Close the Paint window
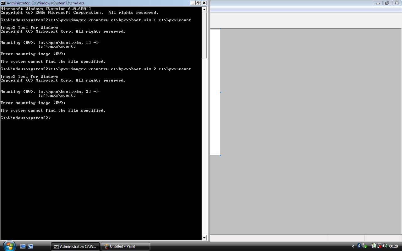The height and width of the screenshot is (251, 402). [396, 3]
